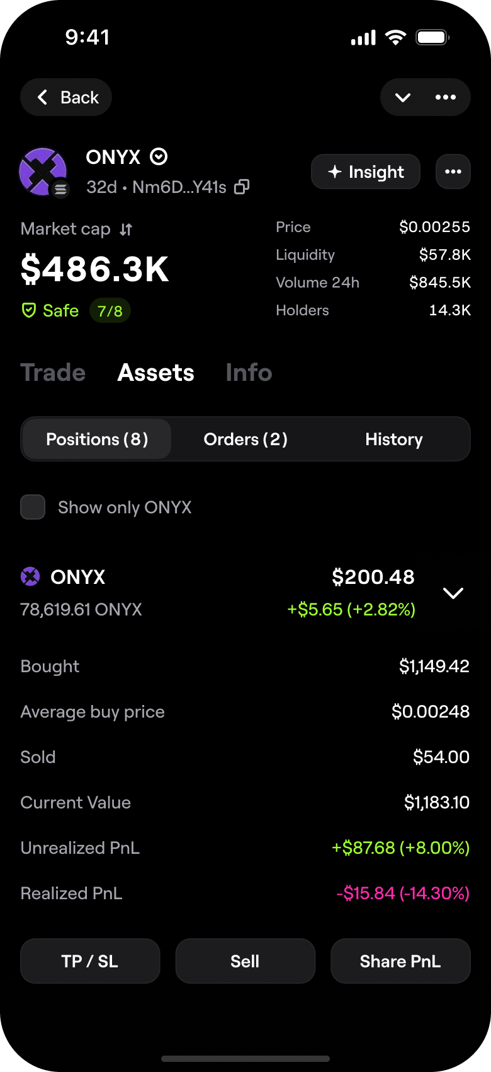Open the top-right three-dot menu
This screenshot has width=491, height=1072.
[x=446, y=97]
